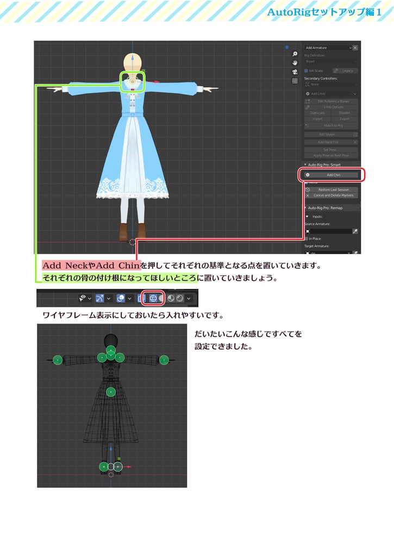The width and height of the screenshot is (394, 556).
Task: Click the chevron right of Add Limb
Action: (355, 93)
